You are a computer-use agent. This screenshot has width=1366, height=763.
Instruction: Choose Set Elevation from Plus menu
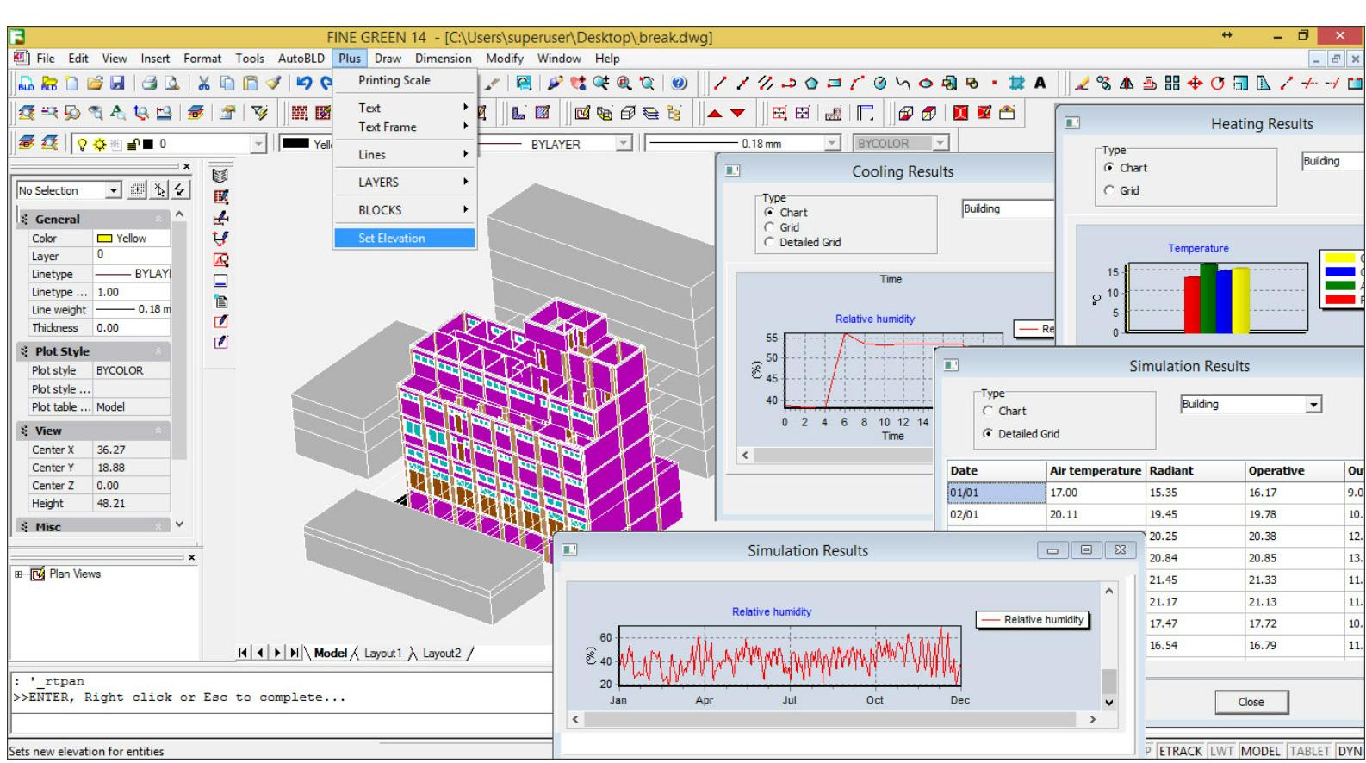coord(392,239)
